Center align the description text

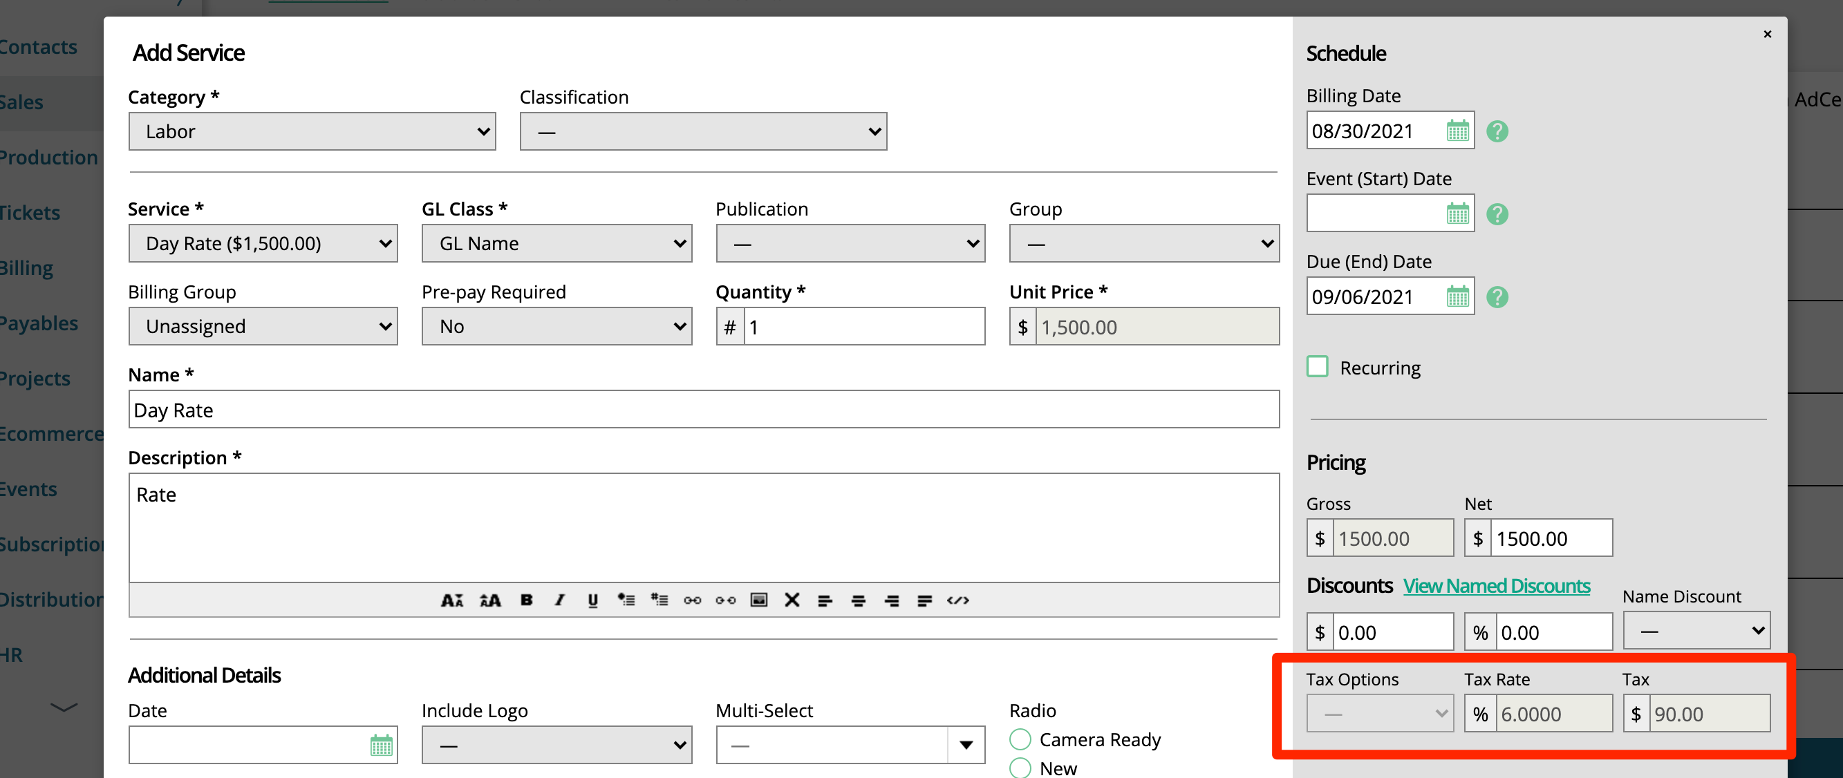click(x=858, y=600)
